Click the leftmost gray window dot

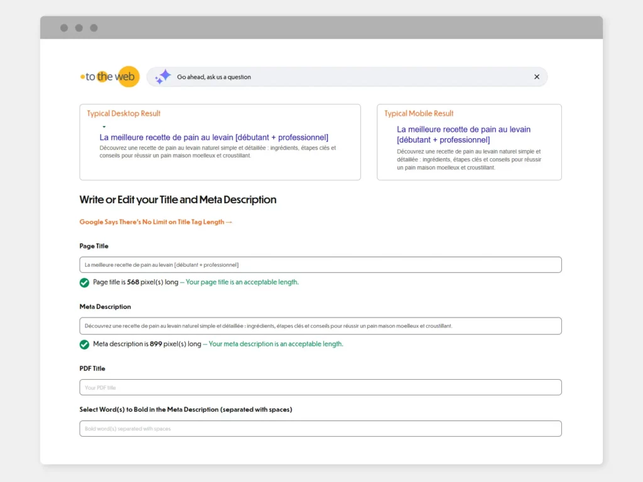[63, 28]
